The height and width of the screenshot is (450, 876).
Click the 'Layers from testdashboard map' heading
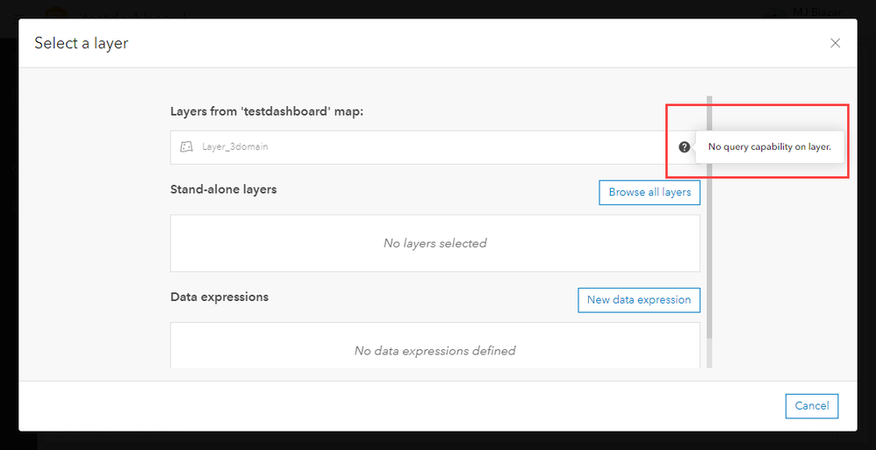[265, 111]
